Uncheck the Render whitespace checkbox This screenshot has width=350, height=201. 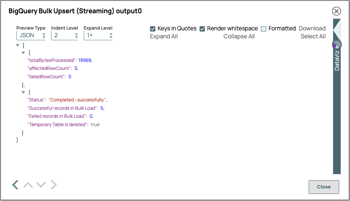[202, 29]
